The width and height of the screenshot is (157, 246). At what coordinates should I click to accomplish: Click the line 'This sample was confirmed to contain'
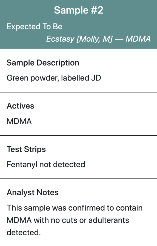[74, 208]
